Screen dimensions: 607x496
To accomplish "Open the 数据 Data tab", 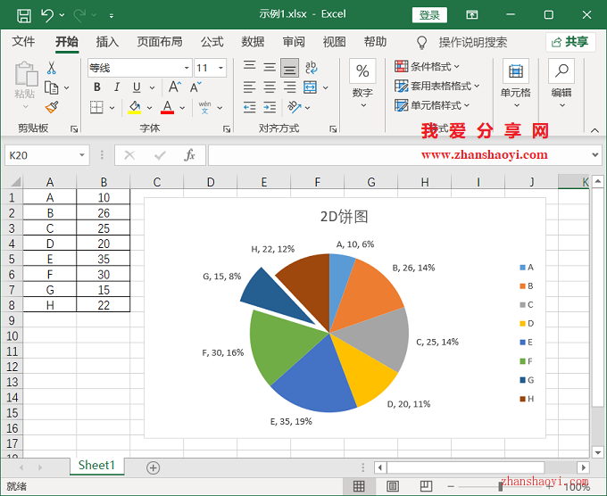I will [x=253, y=41].
